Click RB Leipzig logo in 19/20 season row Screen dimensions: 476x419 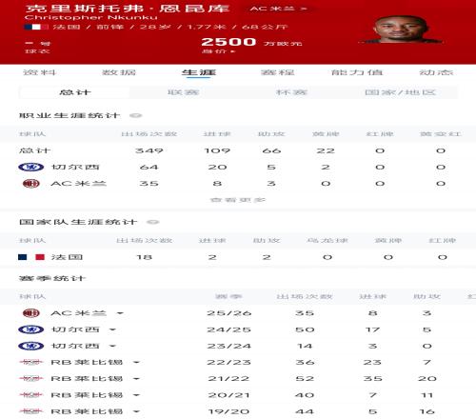[31, 411]
